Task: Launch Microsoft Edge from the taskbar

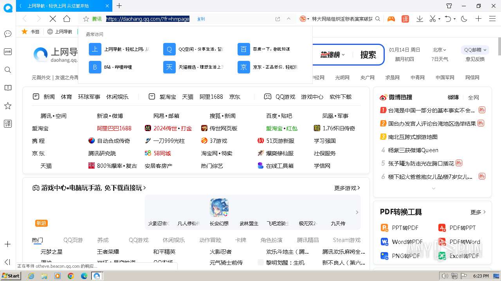Action: 84,276
